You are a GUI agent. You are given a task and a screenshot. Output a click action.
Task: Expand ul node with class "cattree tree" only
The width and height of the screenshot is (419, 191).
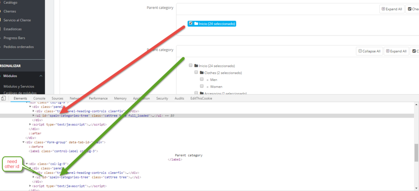pyautogui.click(x=34, y=177)
